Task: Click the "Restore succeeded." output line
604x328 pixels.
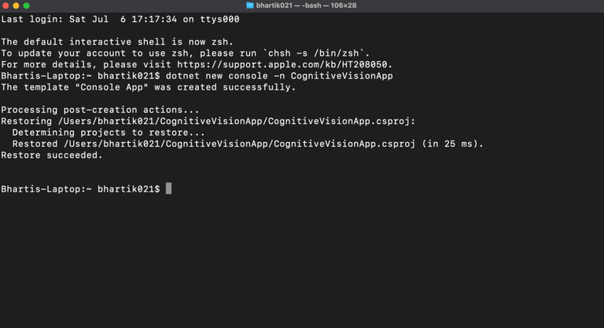Action: point(52,155)
